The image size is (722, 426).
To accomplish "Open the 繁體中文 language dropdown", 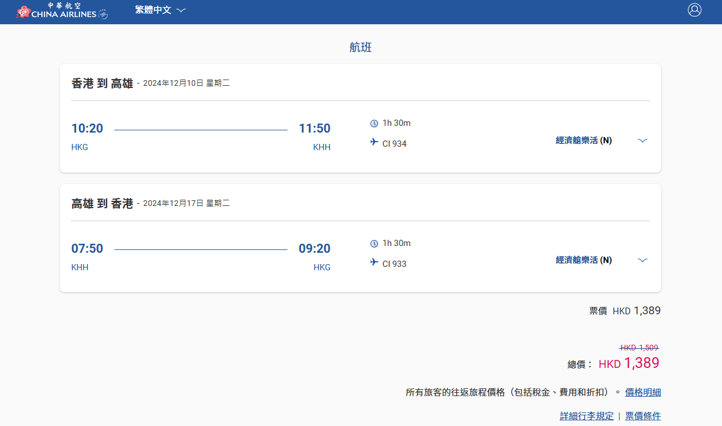I will coord(160,10).
